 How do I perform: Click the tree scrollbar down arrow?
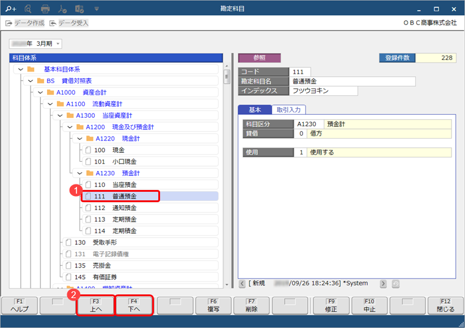tap(227, 285)
